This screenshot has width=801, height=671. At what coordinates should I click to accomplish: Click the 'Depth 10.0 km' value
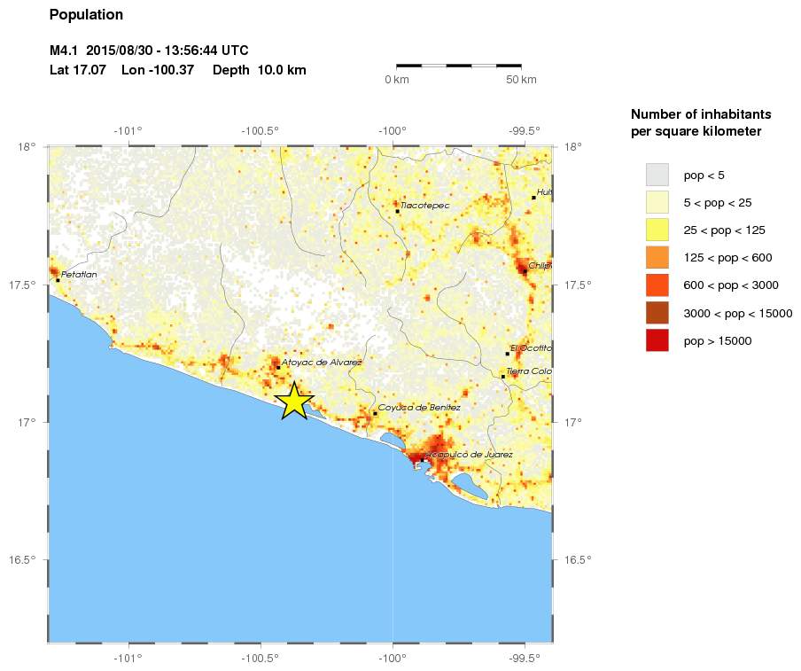click(x=260, y=70)
